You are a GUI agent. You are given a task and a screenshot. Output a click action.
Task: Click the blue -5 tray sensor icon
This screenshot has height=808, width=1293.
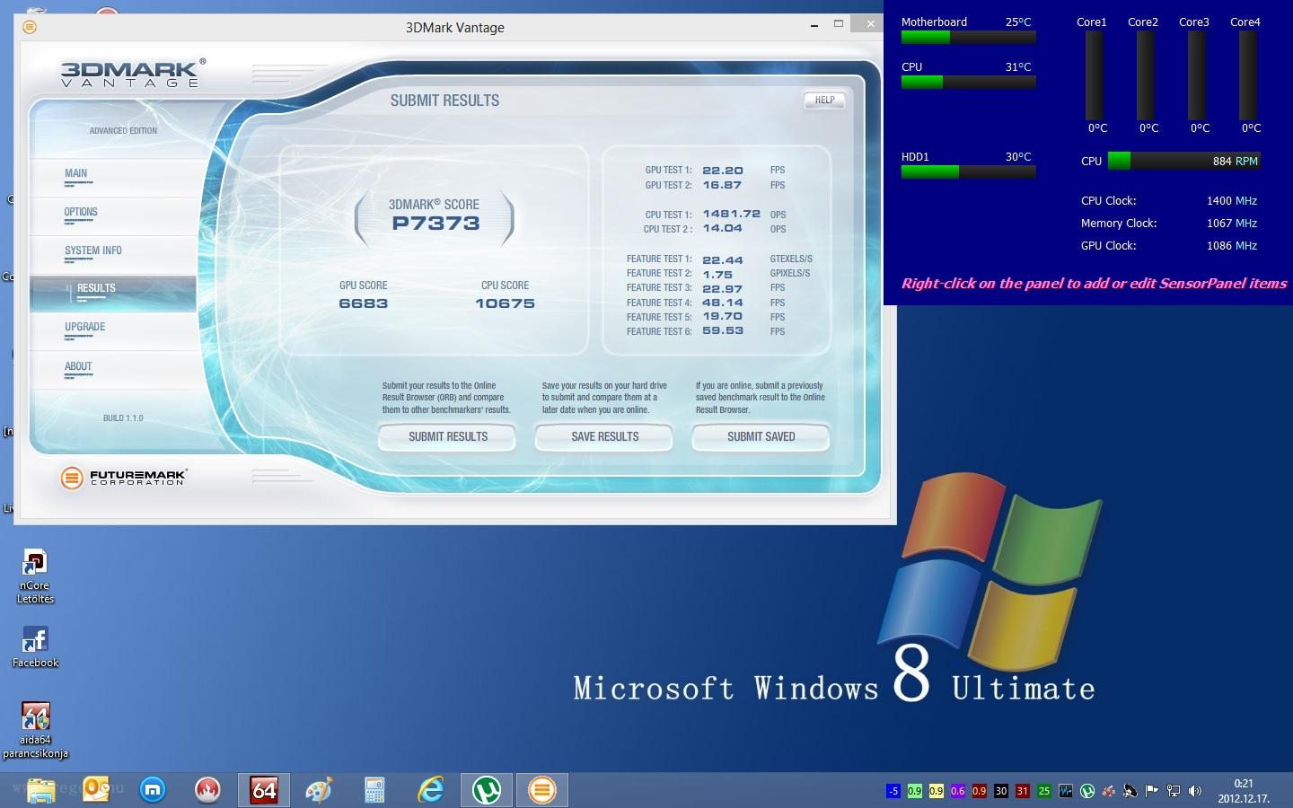[x=893, y=791]
